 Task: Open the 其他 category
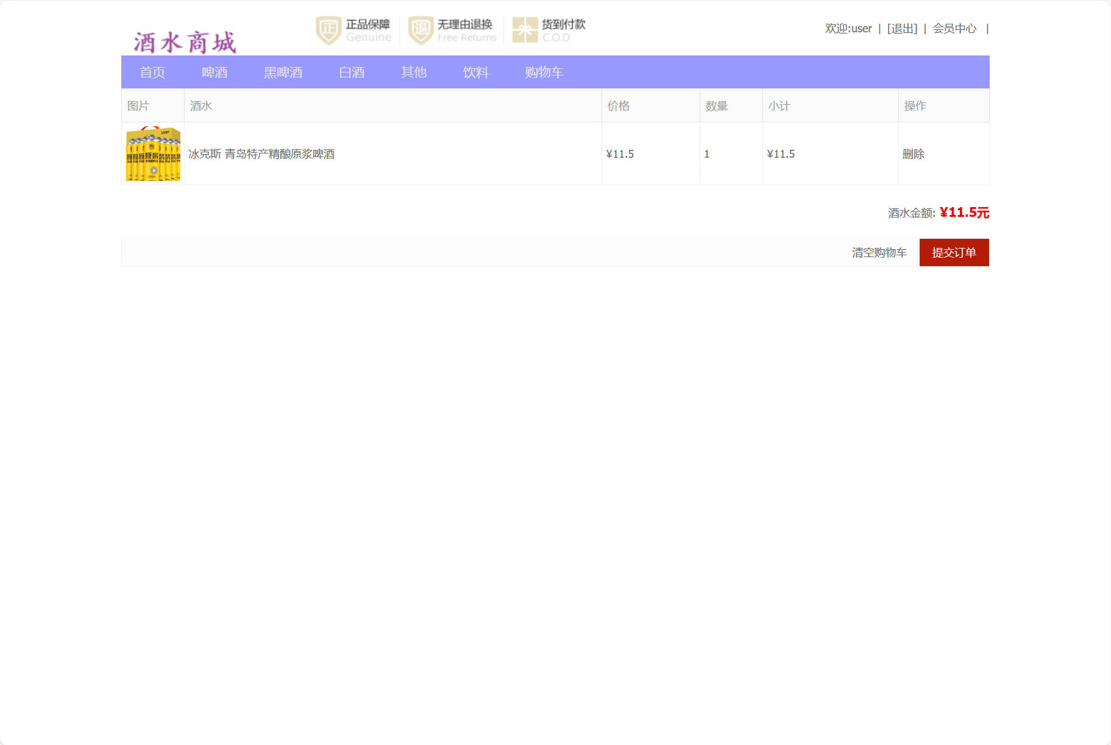414,72
